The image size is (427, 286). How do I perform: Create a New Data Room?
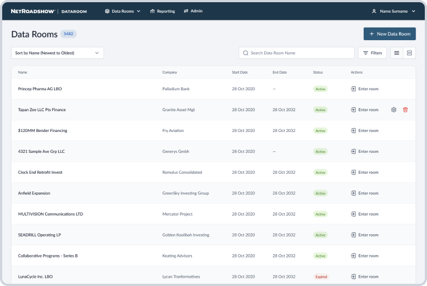point(390,34)
